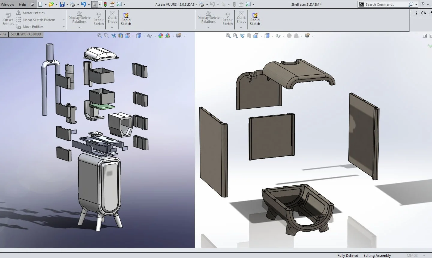Hide/Show Items glasses in Shell asm viewport
Image resolution: width=432 pixels, height=258 pixels.
click(x=278, y=36)
